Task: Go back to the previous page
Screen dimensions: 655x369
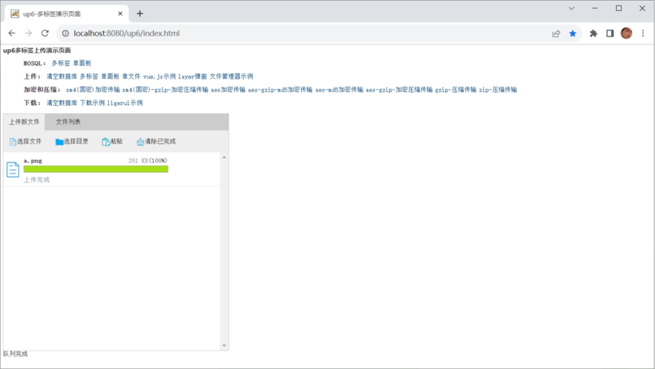Action: 12,33
